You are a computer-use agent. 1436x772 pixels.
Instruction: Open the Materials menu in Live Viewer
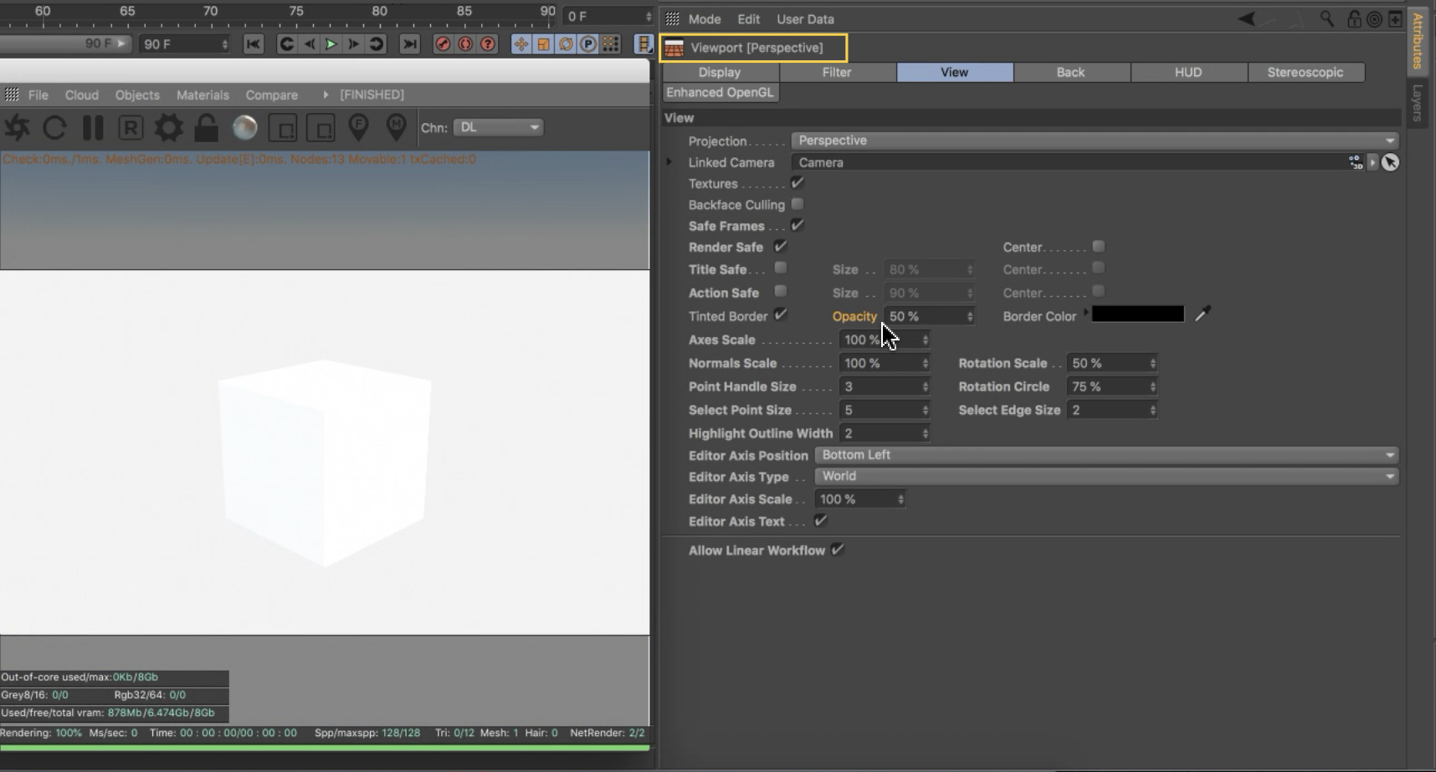click(203, 95)
